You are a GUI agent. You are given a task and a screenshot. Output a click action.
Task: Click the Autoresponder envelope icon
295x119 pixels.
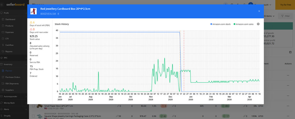[x=2, y=96]
